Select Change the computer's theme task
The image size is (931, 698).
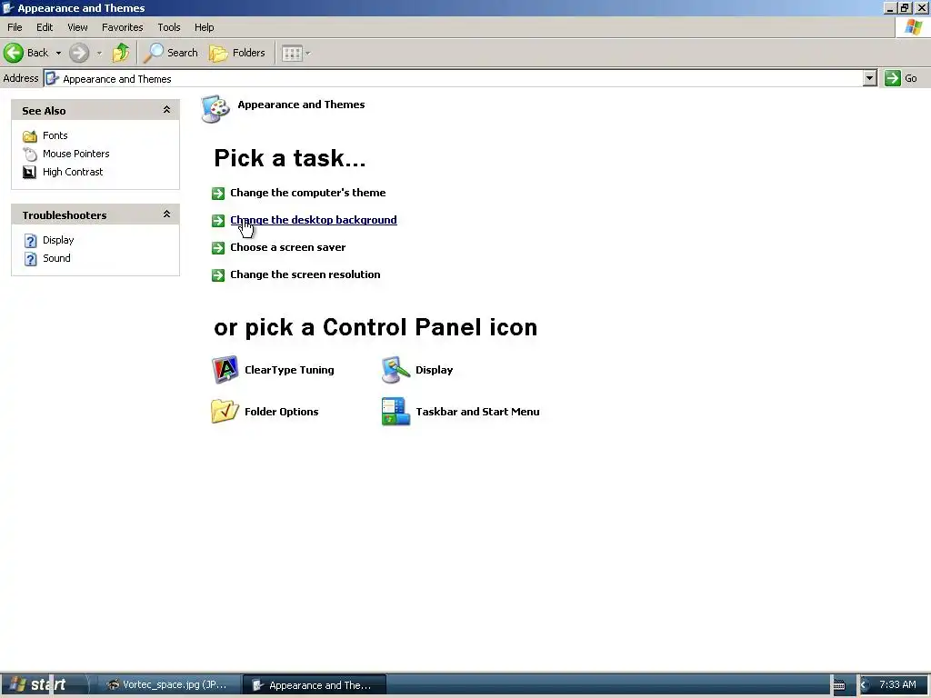[307, 193]
